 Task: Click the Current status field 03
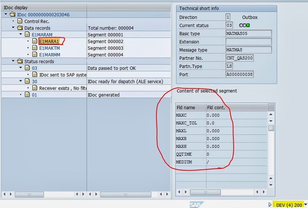(229, 25)
